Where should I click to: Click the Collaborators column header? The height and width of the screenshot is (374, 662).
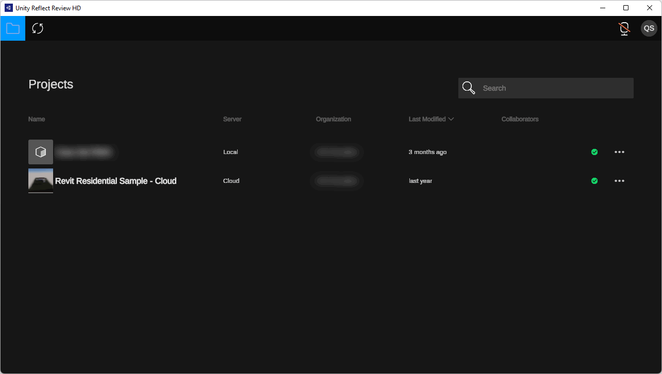pyautogui.click(x=520, y=119)
